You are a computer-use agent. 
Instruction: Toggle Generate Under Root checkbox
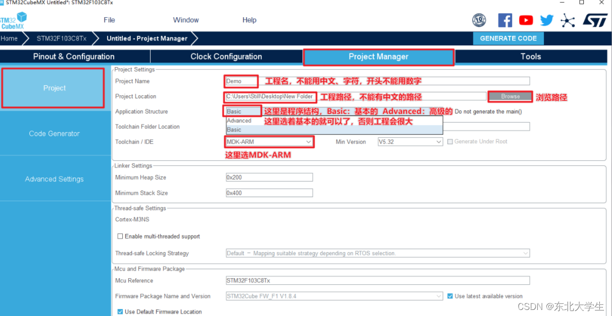450,142
